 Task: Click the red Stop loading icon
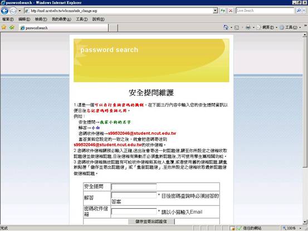click(x=231, y=11)
